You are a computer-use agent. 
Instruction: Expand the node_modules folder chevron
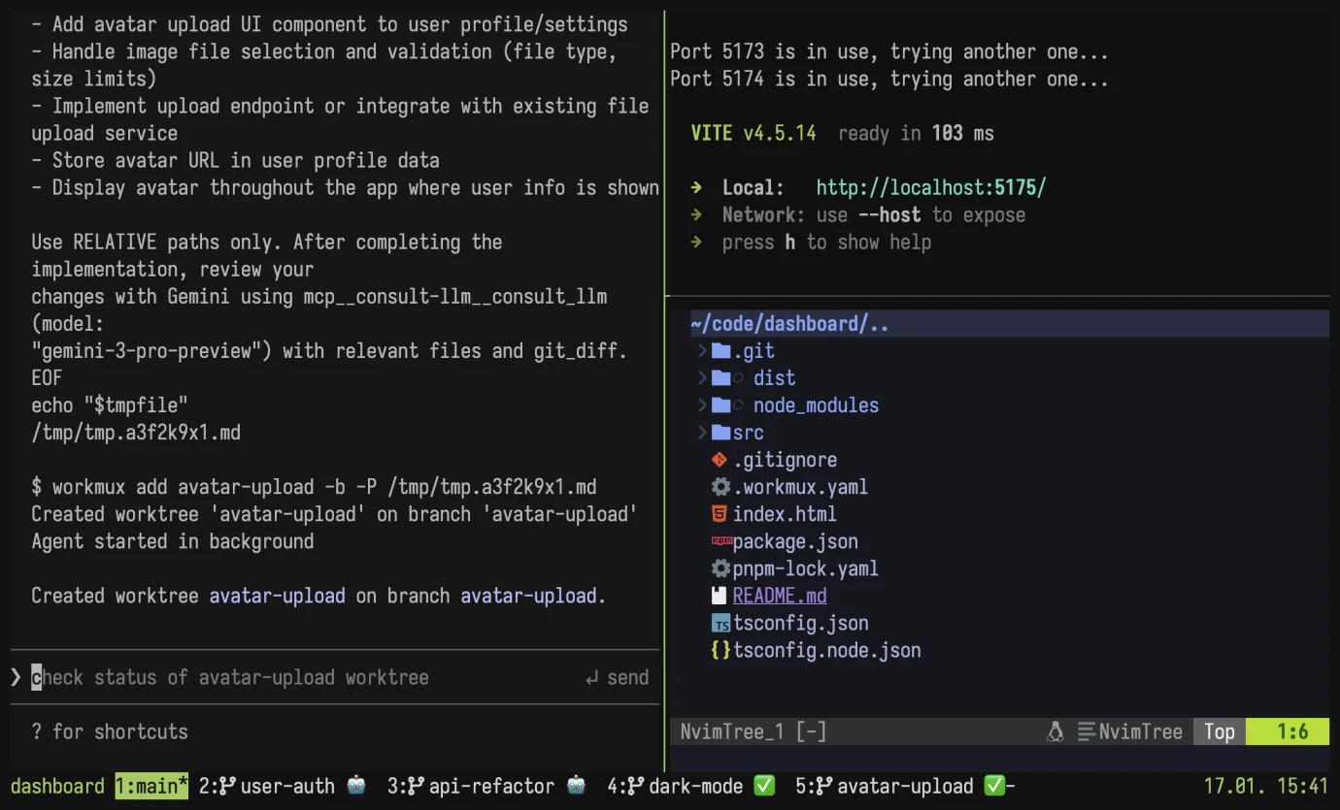pyautogui.click(x=702, y=405)
